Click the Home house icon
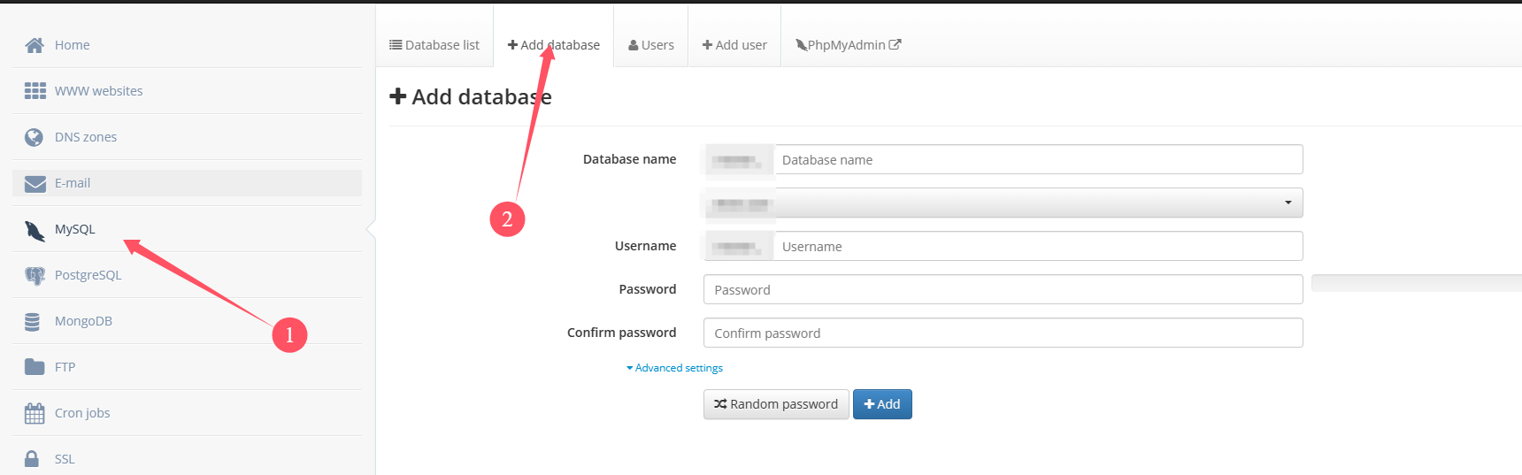The image size is (1522, 475). pos(35,45)
